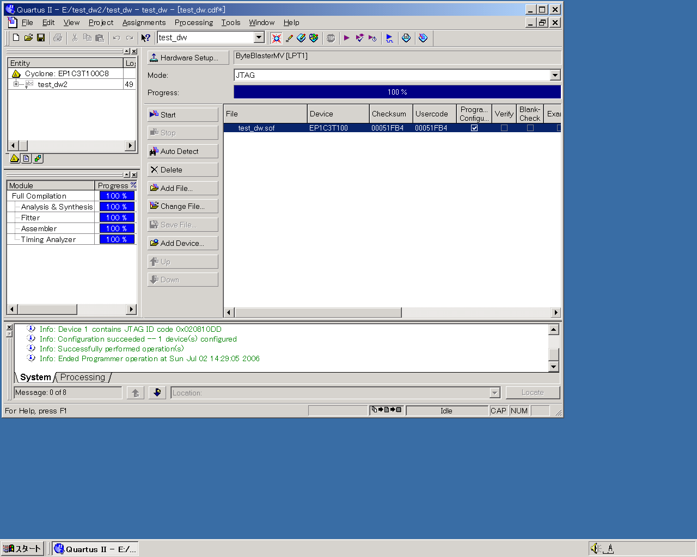
Task: Click the Hardware Setup button
Action: click(x=188, y=58)
